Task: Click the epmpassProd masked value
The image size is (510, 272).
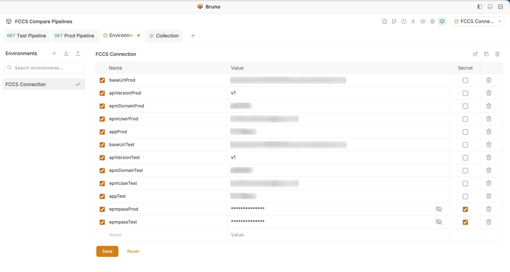Action: pyautogui.click(x=248, y=209)
